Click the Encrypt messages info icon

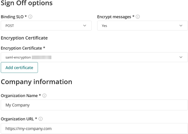pyautogui.click(x=138, y=17)
